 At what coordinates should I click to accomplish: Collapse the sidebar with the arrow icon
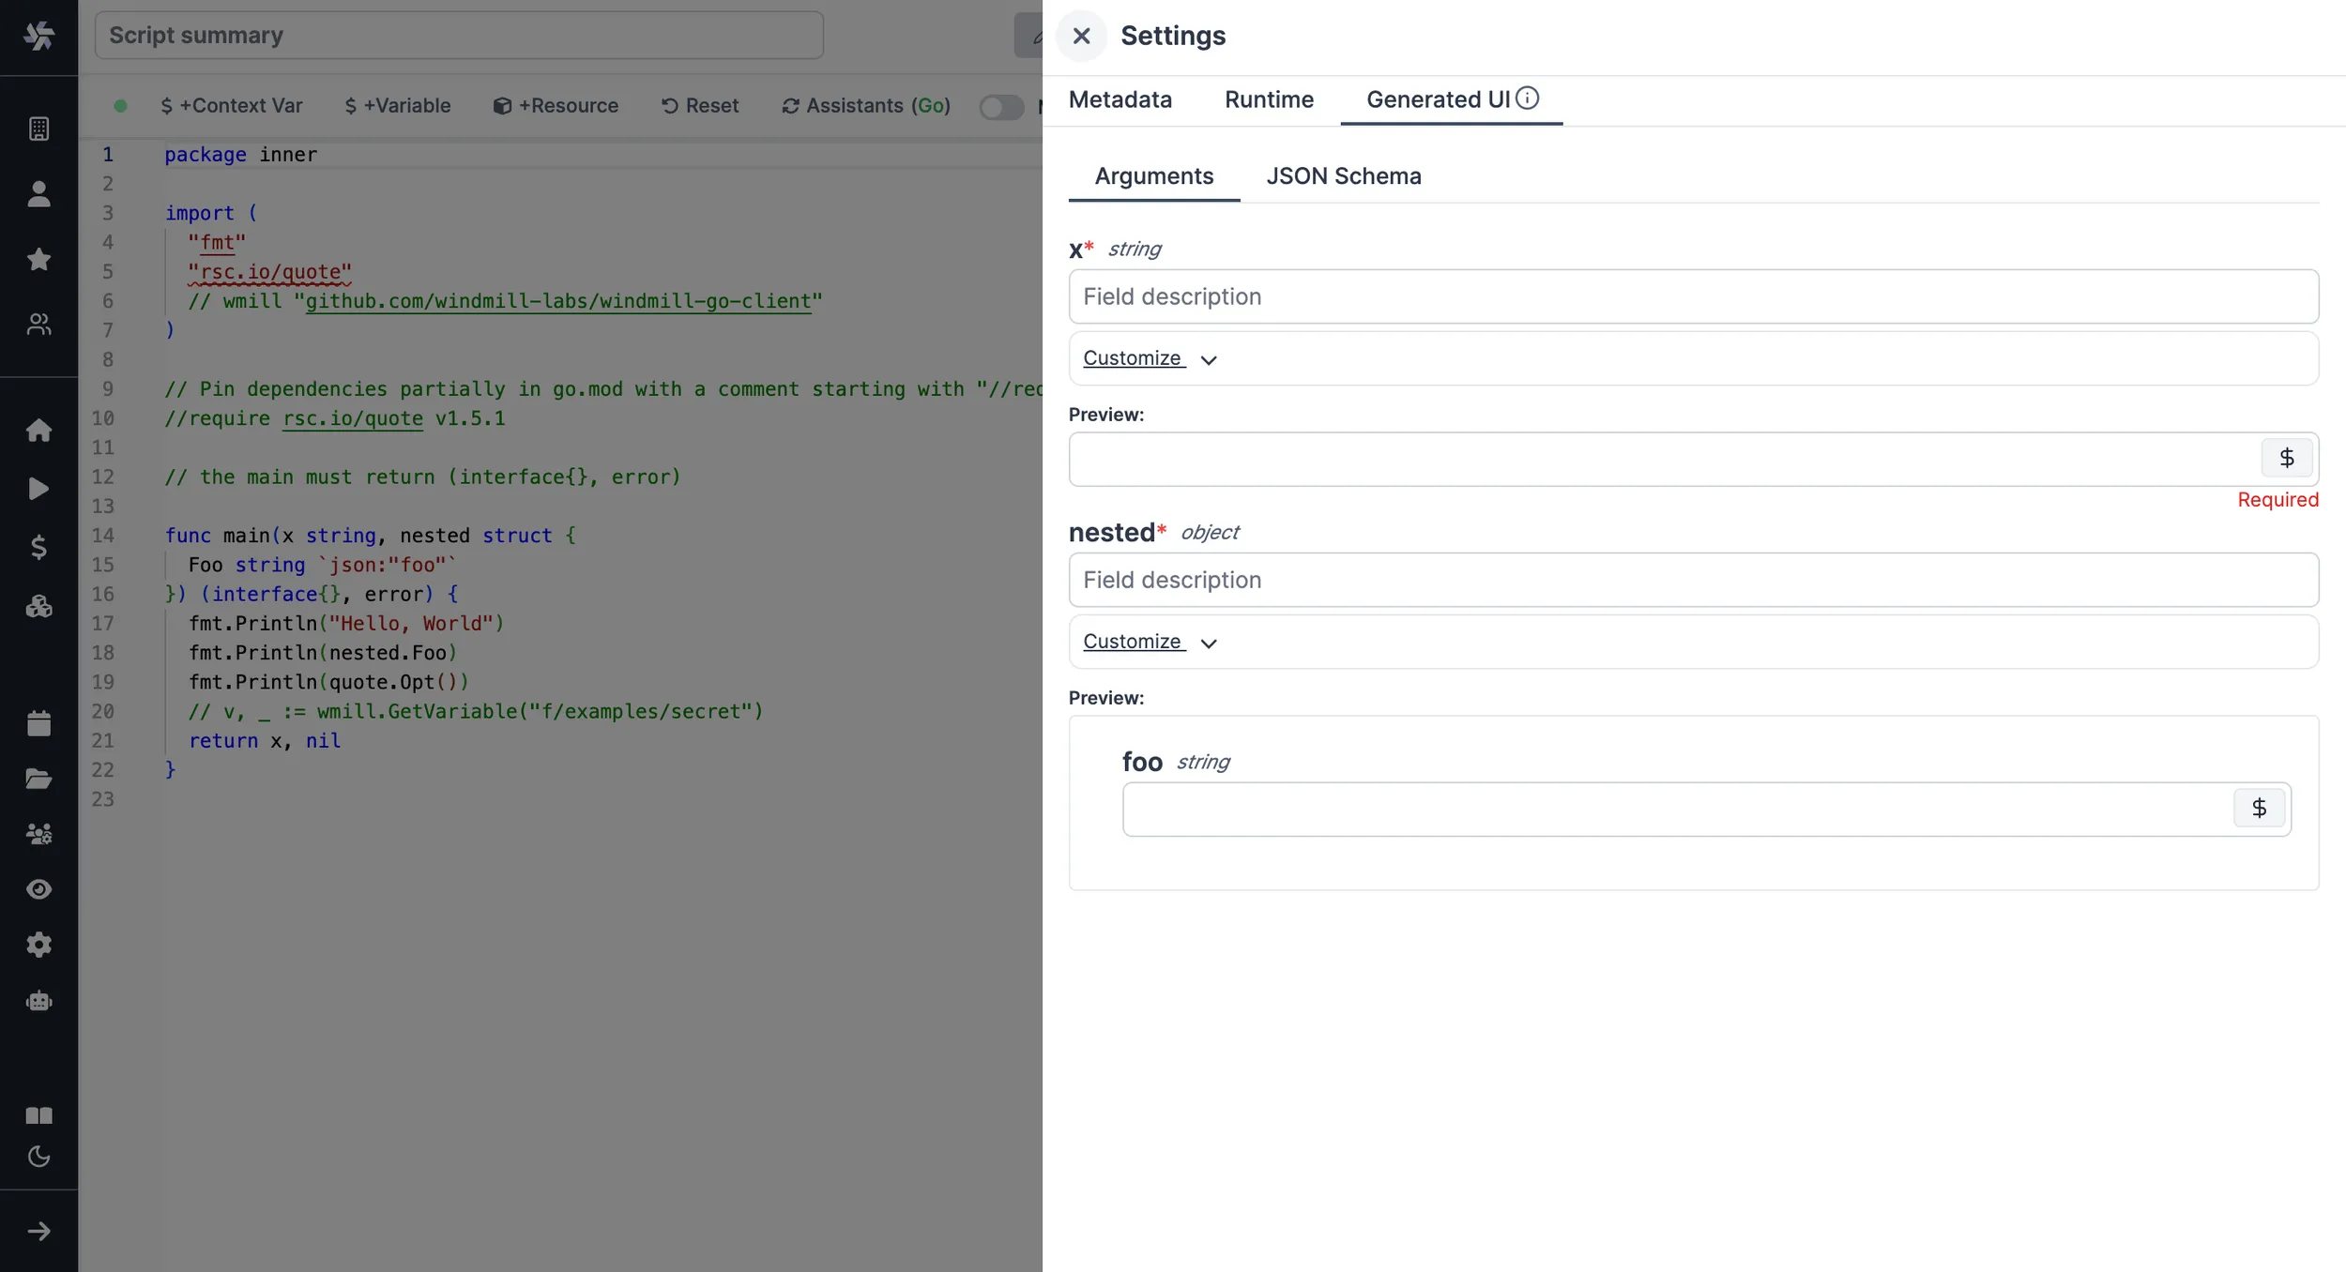pyautogui.click(x=38, y=1231)
